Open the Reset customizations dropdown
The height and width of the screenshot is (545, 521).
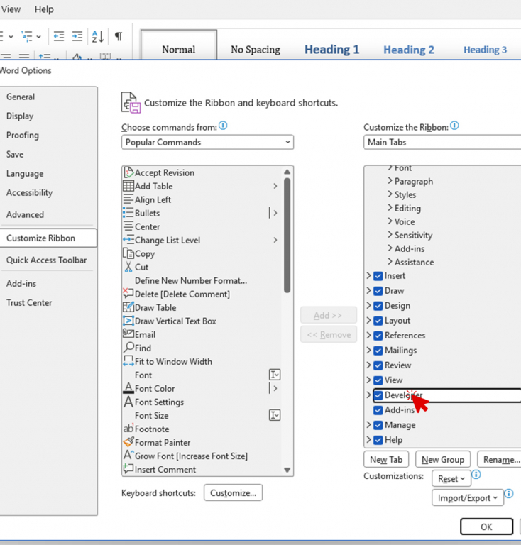451,479
